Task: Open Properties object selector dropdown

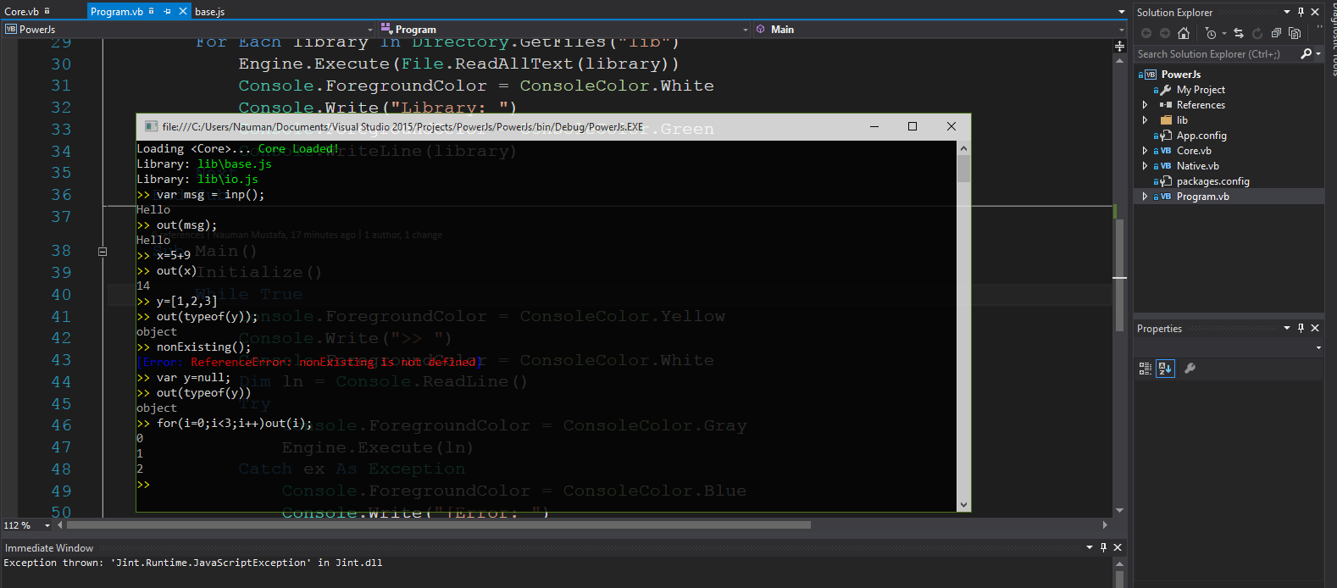Action: coord(1318,347)
